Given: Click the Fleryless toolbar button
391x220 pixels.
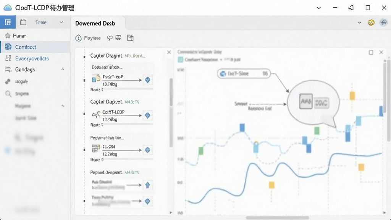Looking at the screenshot, I should pos(88,38).
